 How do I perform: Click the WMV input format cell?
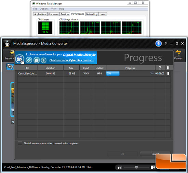[86, 74]
